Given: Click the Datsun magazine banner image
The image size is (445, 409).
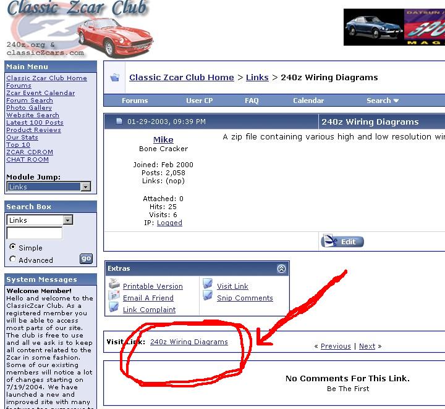Looking at the screenshot, I should 394,27.
